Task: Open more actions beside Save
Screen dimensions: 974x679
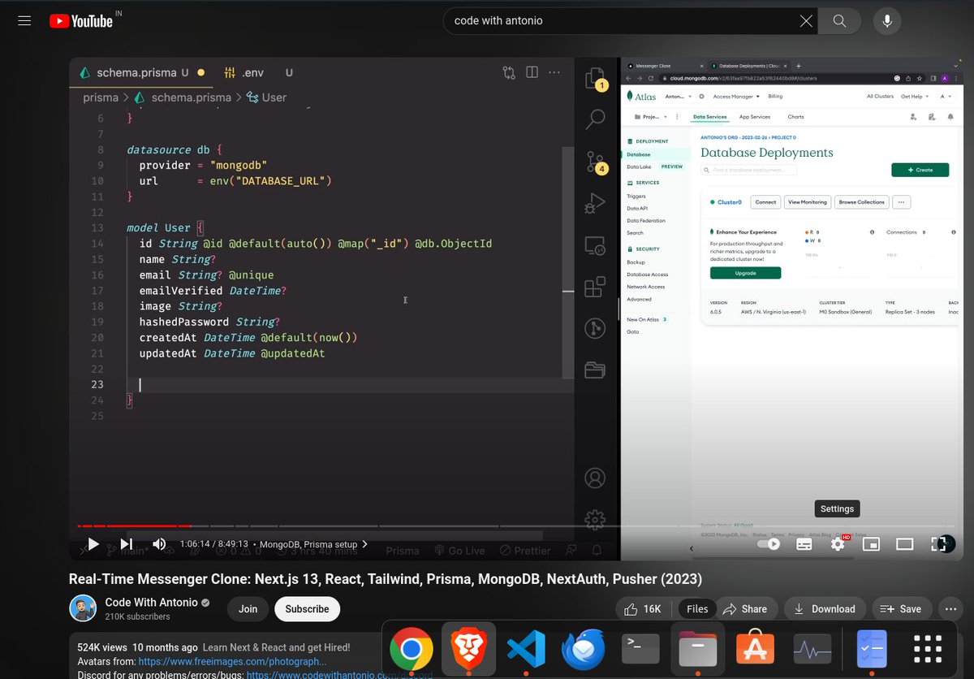Action: tap(950, 609)
